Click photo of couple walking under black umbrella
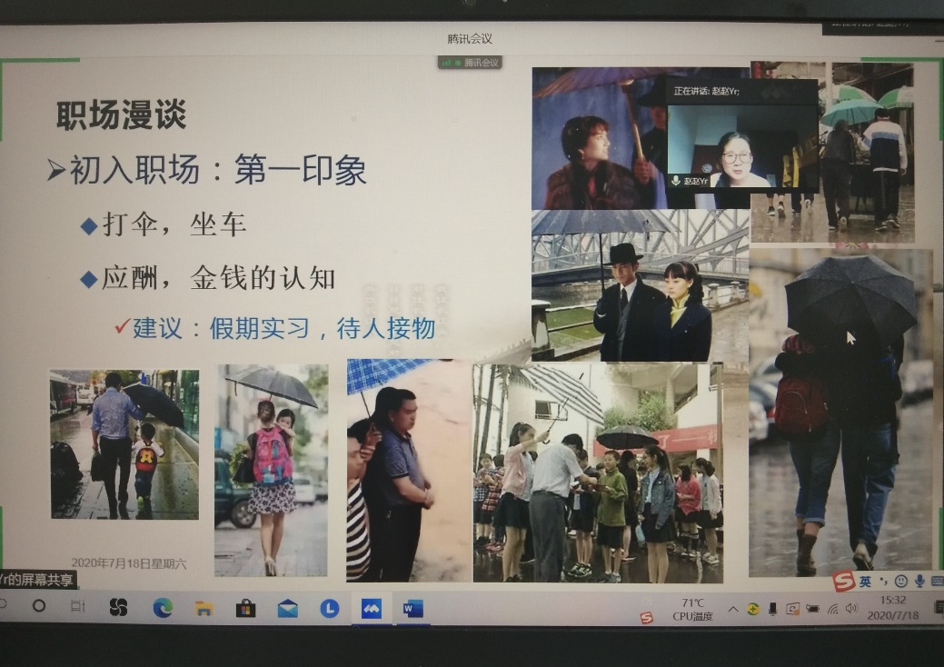944x667 pixels. coord(840,412)
